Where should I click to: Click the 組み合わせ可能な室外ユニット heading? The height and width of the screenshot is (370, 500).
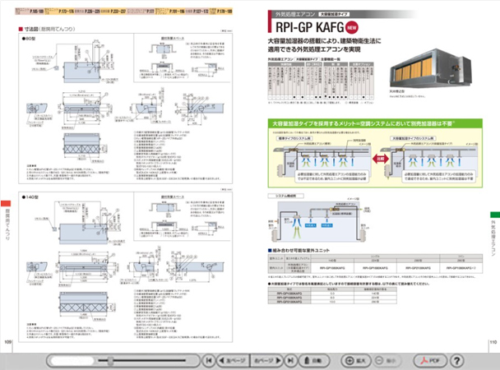pyautogui.click(x=299, y=250)
